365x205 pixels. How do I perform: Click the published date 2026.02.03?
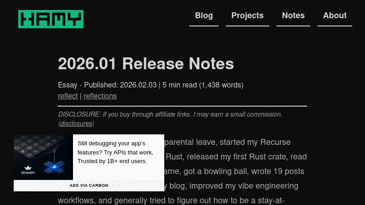[138, 85]
